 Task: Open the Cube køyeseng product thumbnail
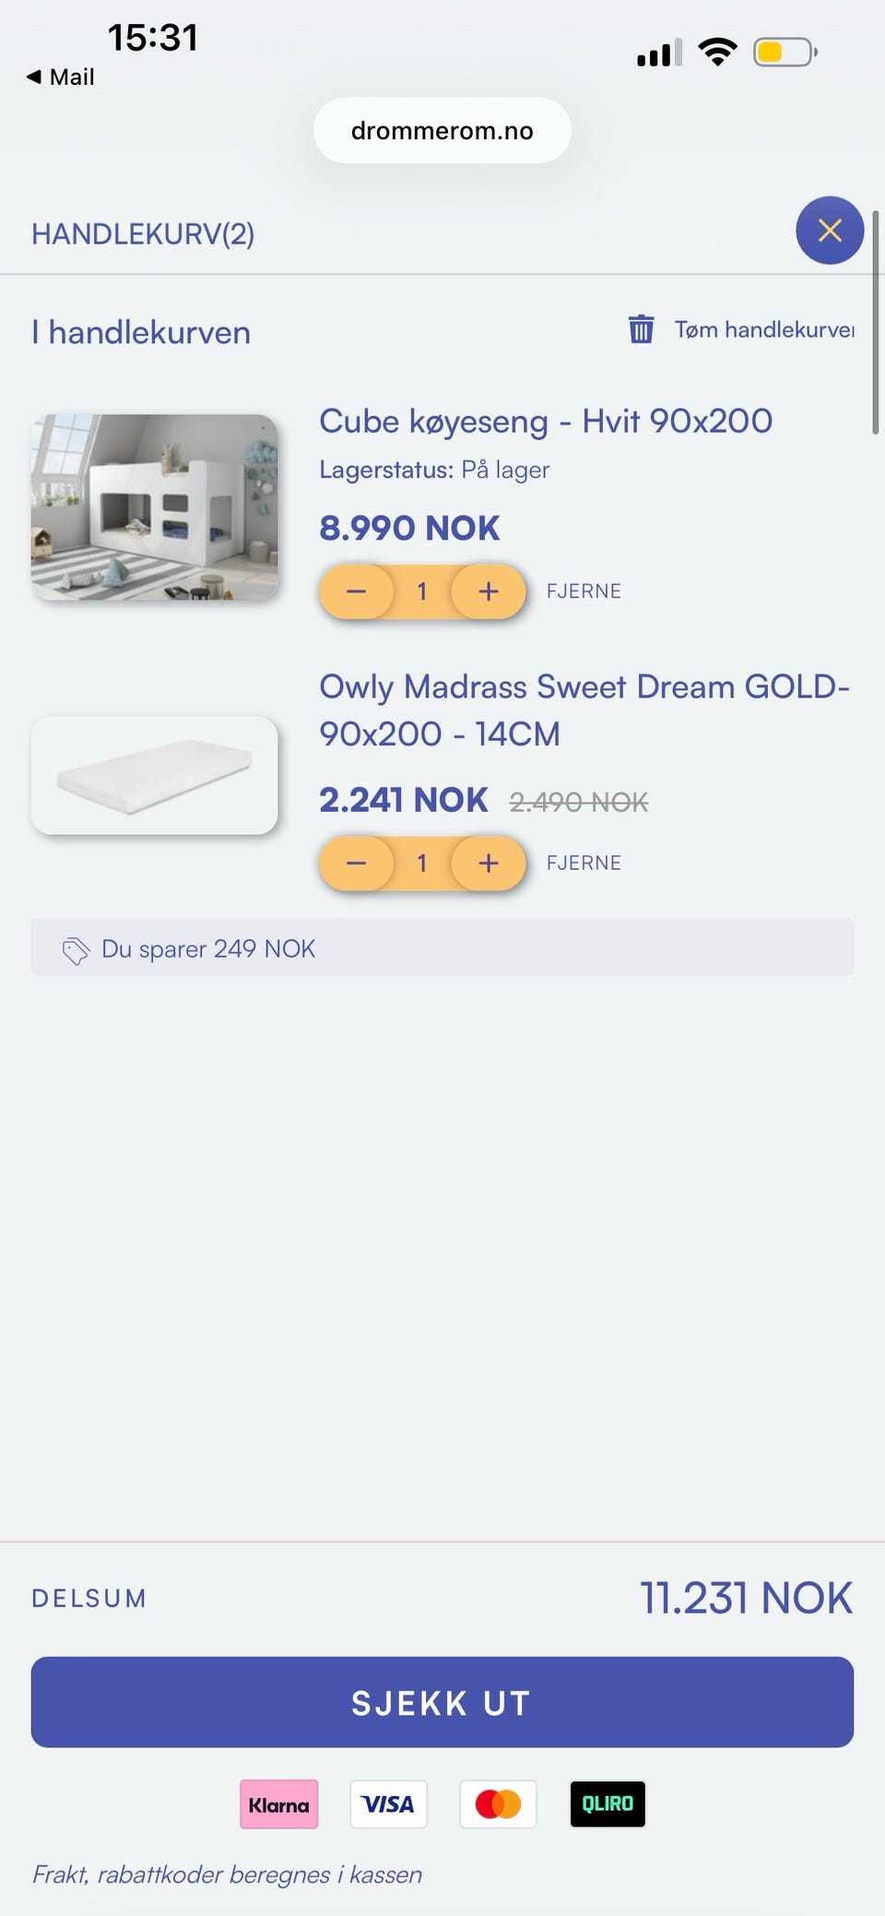click(x=154, y=507)
